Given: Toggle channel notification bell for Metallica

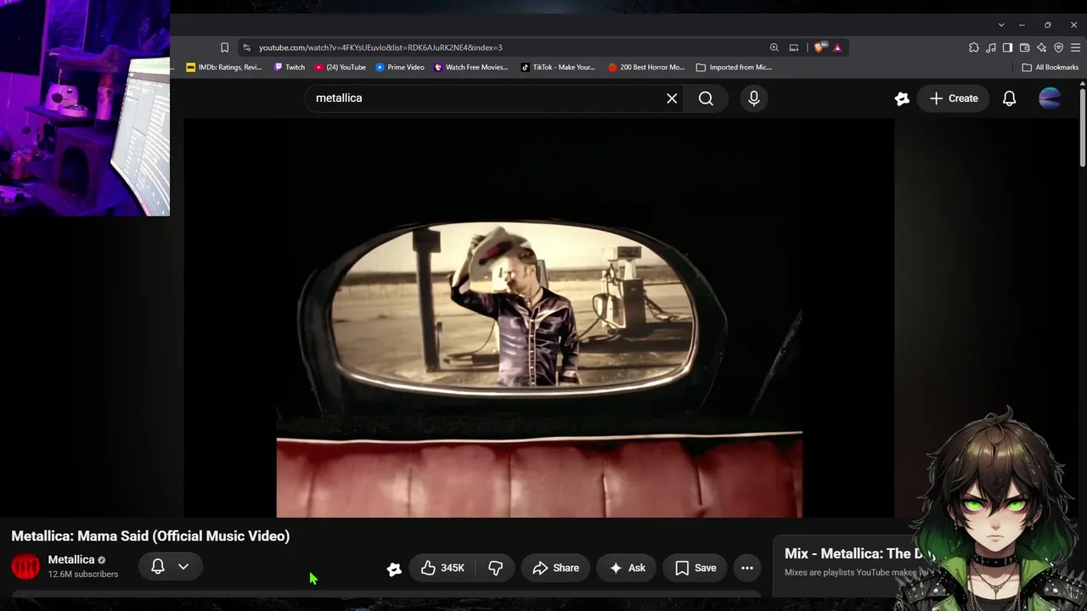Looking at the screenshot, I should pyautogui.click(x=158, y=566).
